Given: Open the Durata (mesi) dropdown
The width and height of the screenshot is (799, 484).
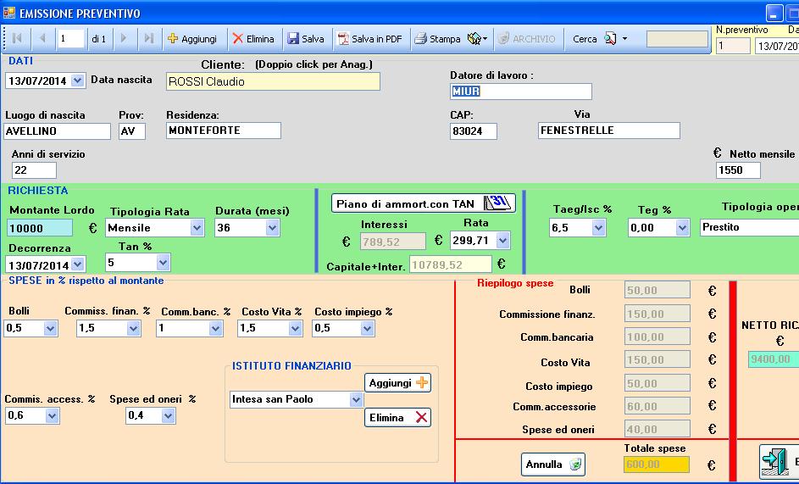Looking at the screenshot, I should coord(273,228).
